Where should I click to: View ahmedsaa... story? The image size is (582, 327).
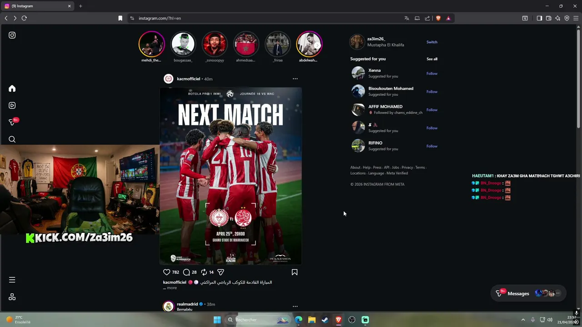coord(246,44)
